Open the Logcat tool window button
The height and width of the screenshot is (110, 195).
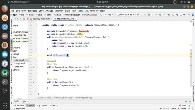pyautogui.click(x=42, y=105)
